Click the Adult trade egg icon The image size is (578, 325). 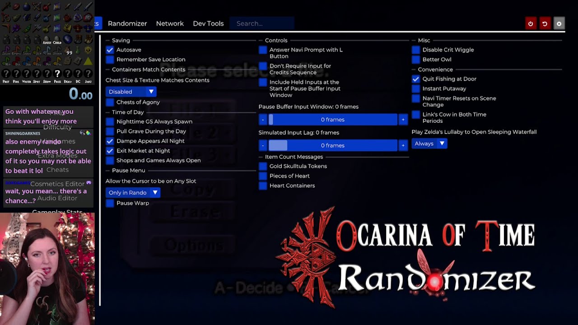(x=47, y=39)
